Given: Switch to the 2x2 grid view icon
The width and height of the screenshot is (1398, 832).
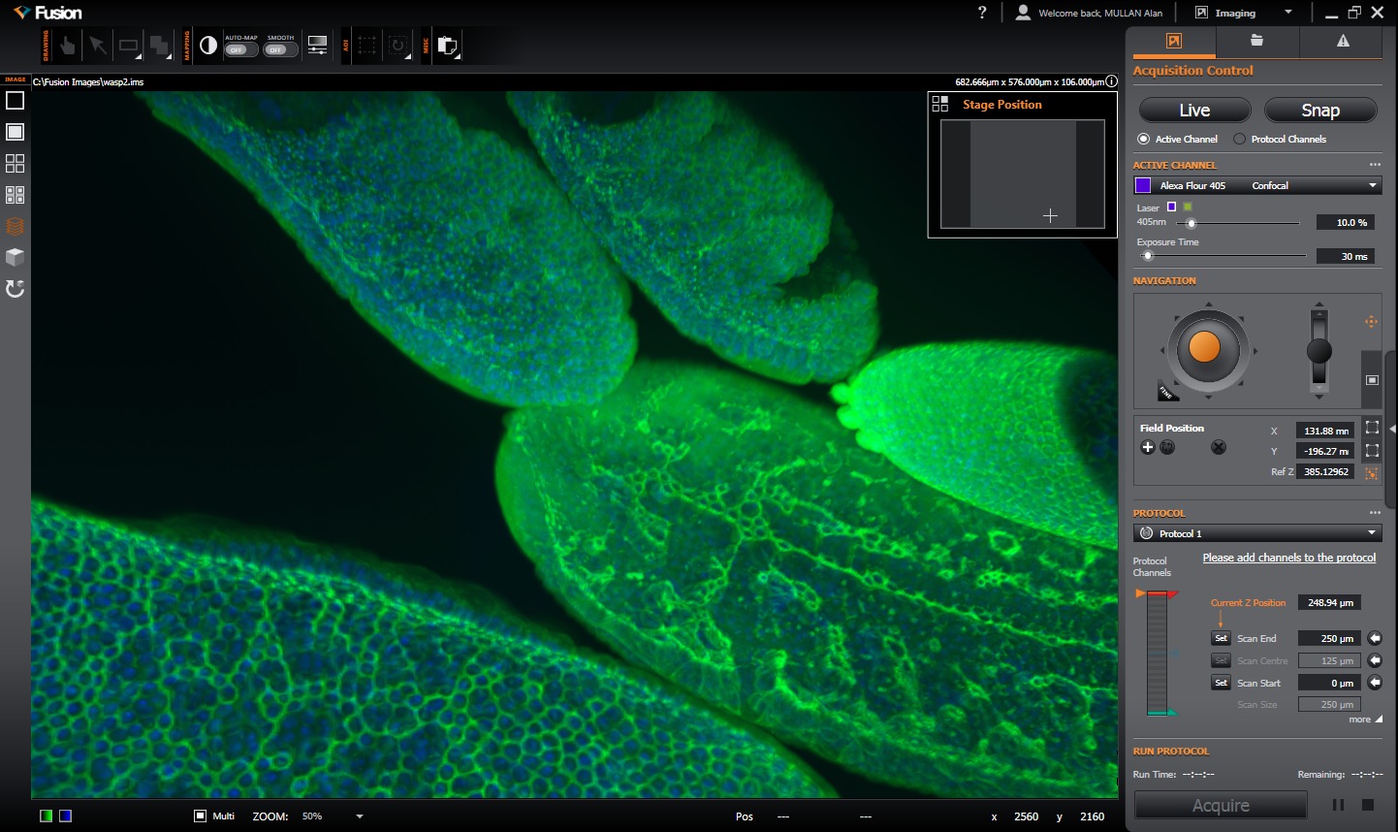Looking at the screenshot, I should click(15, 163).
